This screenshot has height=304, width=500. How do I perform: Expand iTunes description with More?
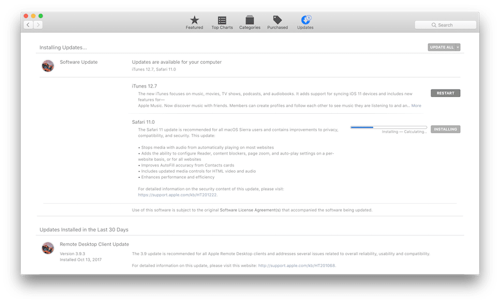tap(416, 106)
